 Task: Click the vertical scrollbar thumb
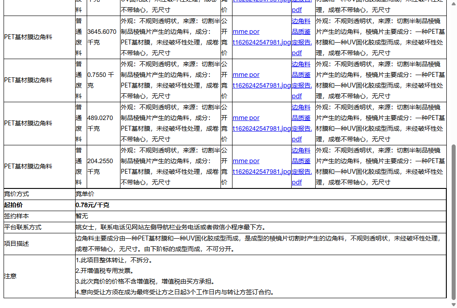(x=453, y=222)
